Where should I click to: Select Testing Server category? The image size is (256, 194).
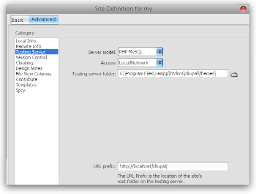(36, 52)
